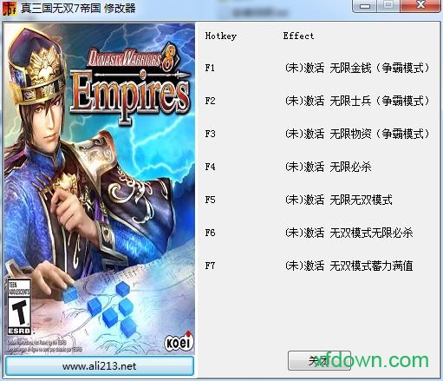The image size is (443, 381).
Task: Toggle F5 无限无双模式 activation status
Action: click(x=304, y=200)
